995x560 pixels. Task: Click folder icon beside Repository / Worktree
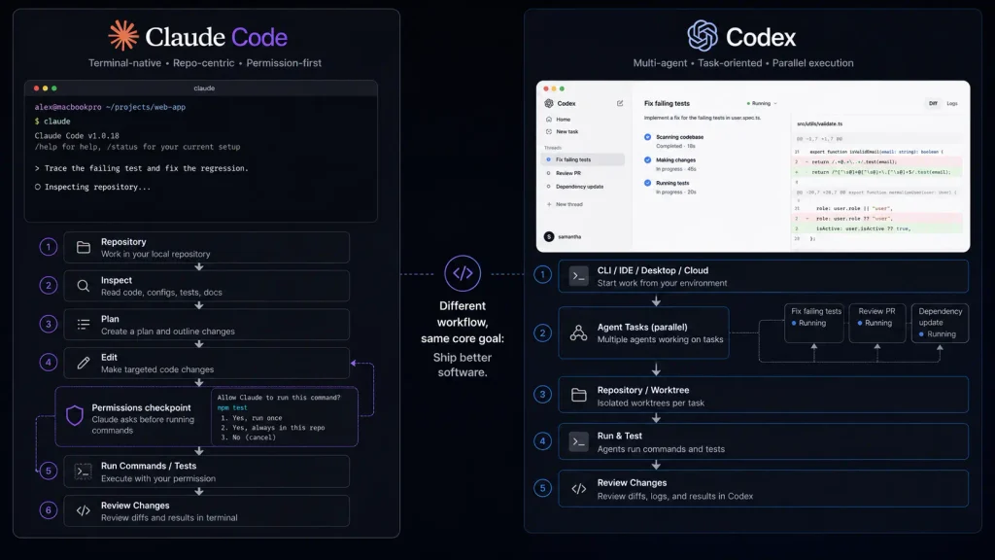(579, 395)
